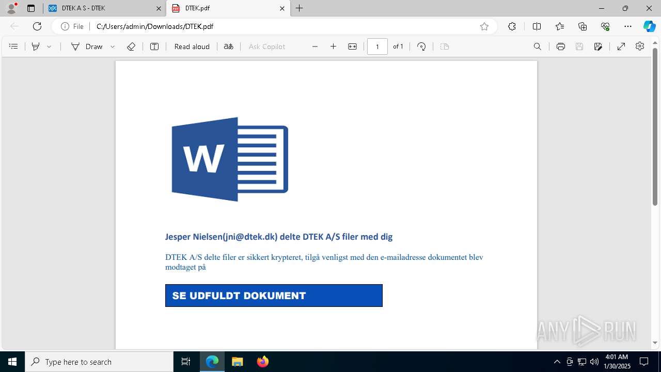The width and height of the screenshot is (661, 372).
Task: Open the notification center
Action: coord(644,362)
